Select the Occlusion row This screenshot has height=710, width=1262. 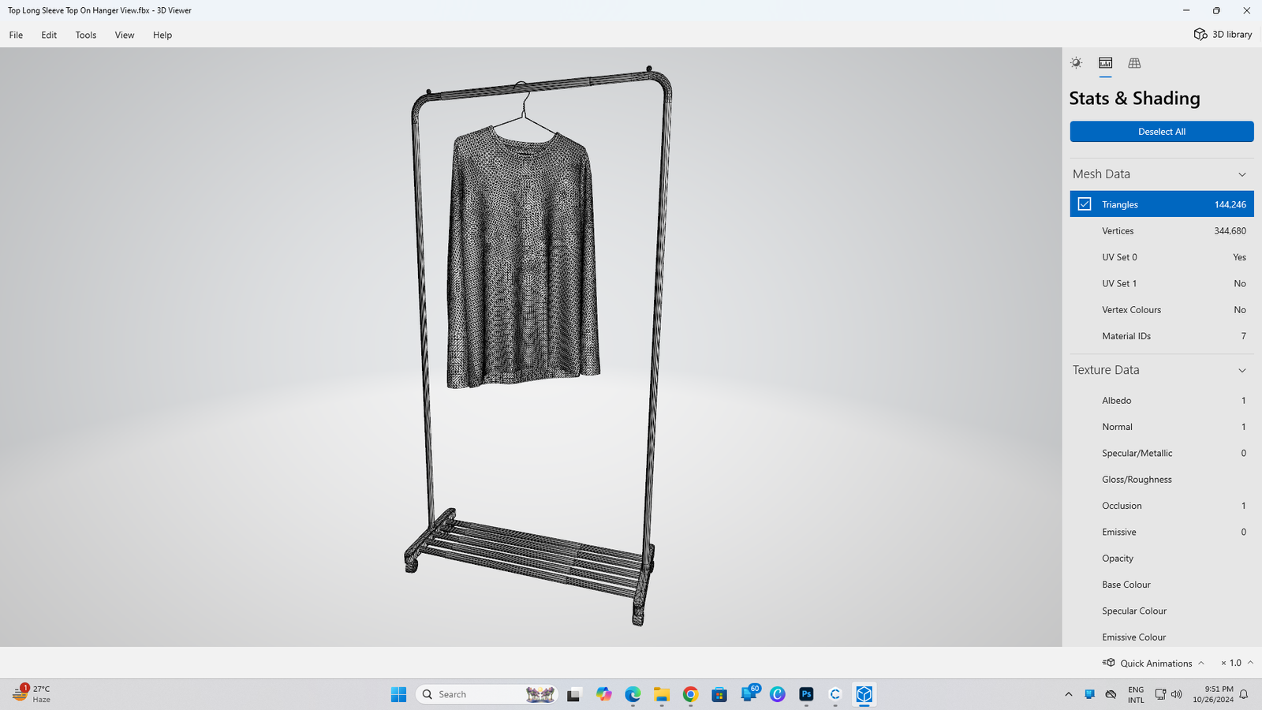(x=1162, y=506)
